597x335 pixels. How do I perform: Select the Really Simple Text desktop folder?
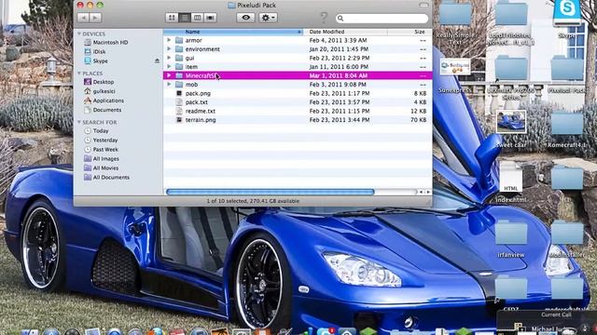coord(455,22)
